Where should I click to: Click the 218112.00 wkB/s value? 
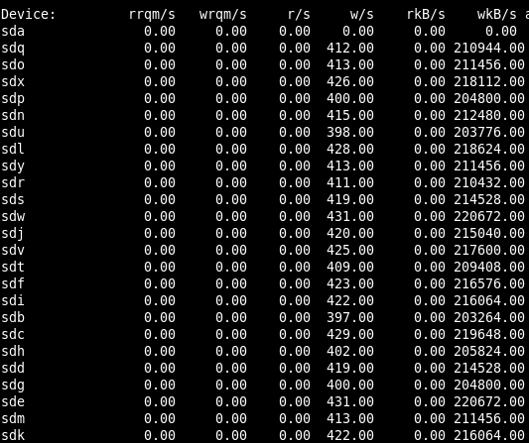[489, 82]
